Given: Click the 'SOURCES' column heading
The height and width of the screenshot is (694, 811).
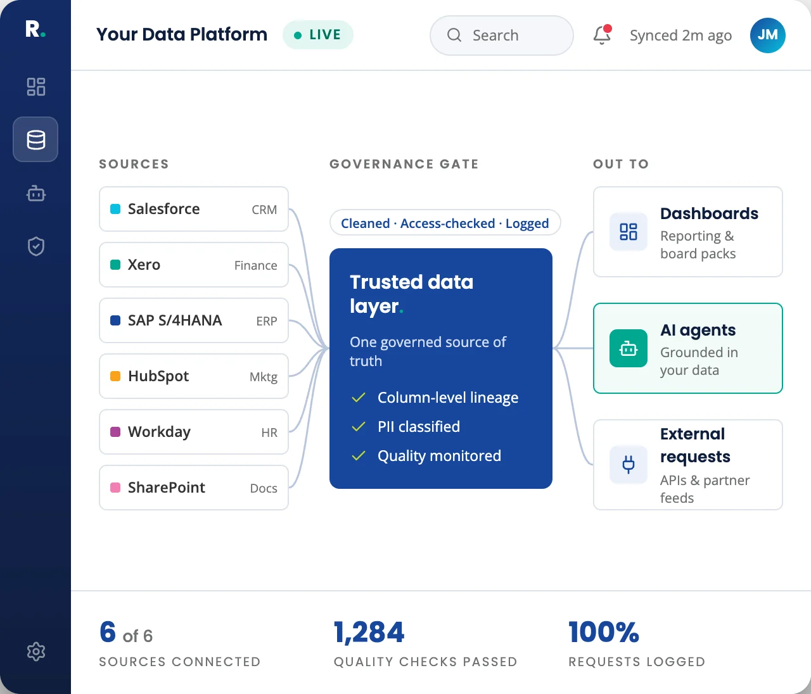Looking at the screenshot, I should 134,164.
